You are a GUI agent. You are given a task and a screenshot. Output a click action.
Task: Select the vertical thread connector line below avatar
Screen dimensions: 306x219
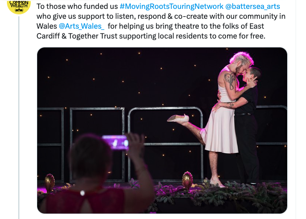tap(19, 118)
